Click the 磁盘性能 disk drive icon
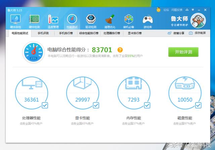 click(185, 83)
